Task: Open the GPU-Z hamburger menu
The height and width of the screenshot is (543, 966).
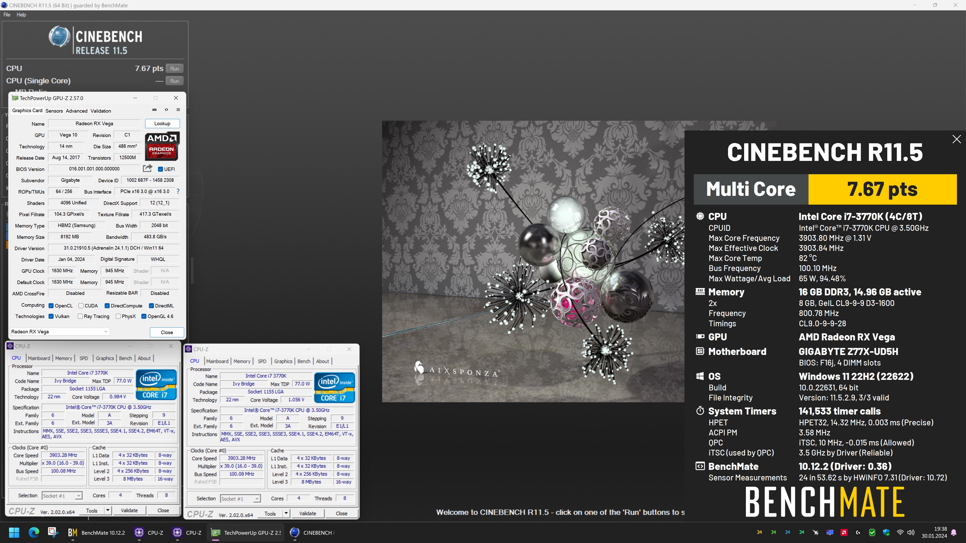Action: (178, 110)
